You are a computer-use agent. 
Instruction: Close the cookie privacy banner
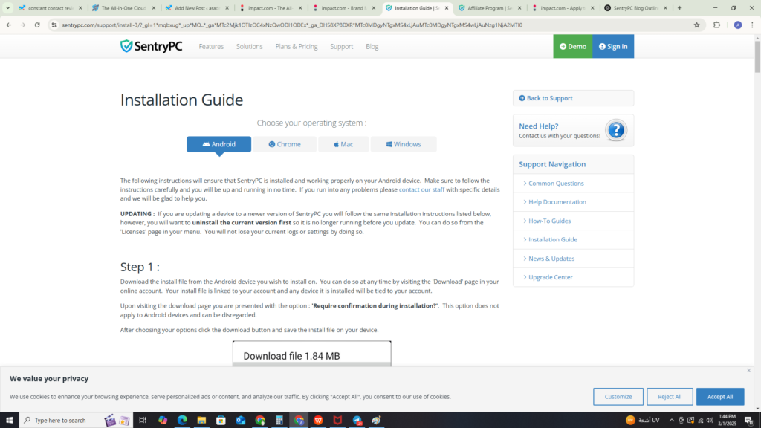pos(748,370)
